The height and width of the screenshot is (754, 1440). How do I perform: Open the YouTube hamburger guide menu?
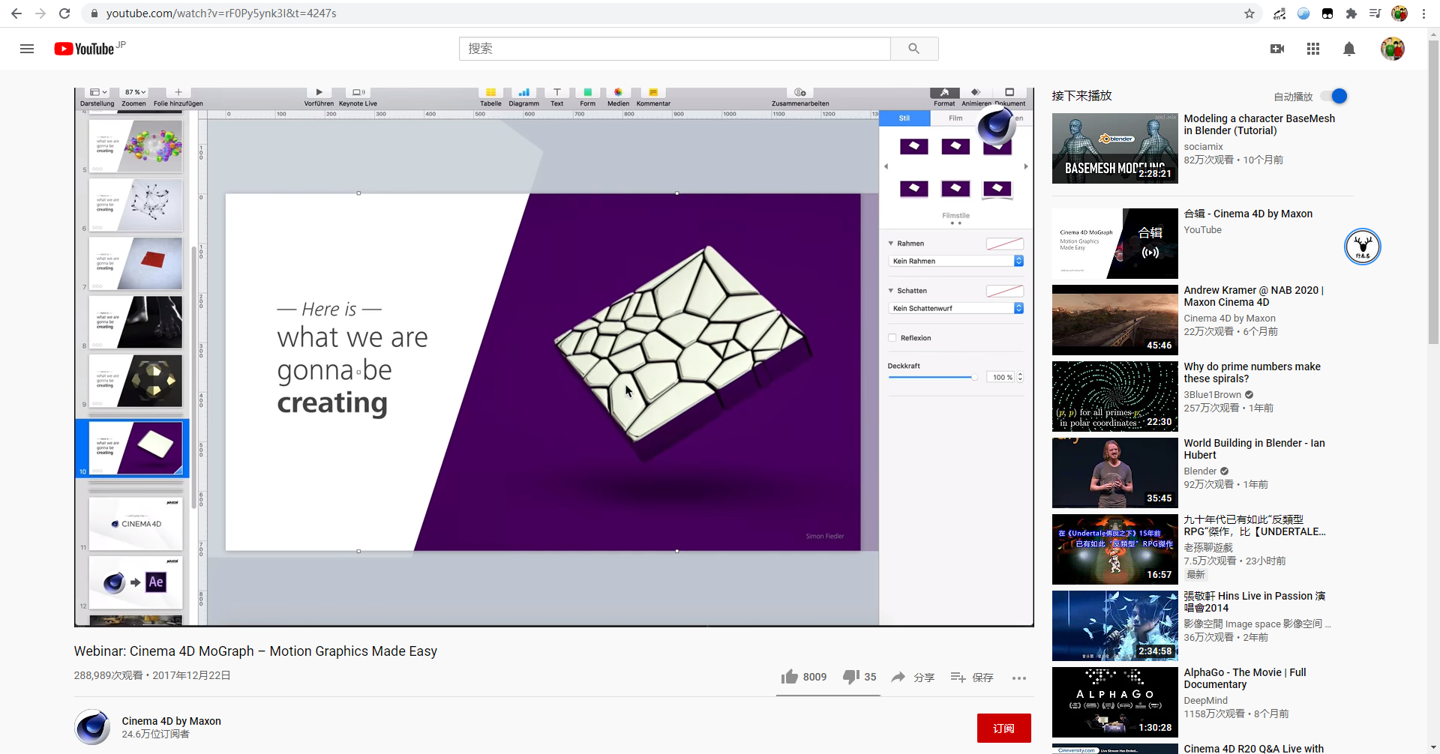pyautogui.click(x=27, y=49)
